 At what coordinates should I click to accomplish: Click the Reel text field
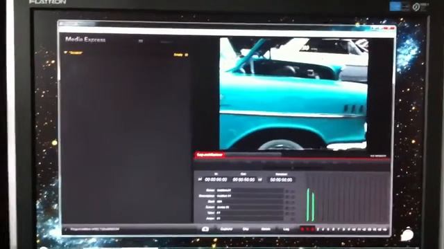(x=250, y=201)
